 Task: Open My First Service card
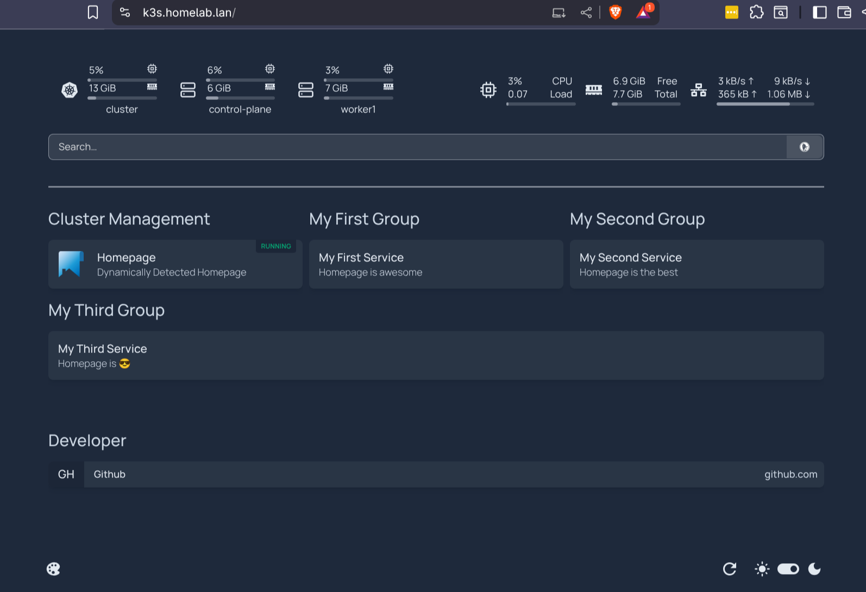point(436,264)
